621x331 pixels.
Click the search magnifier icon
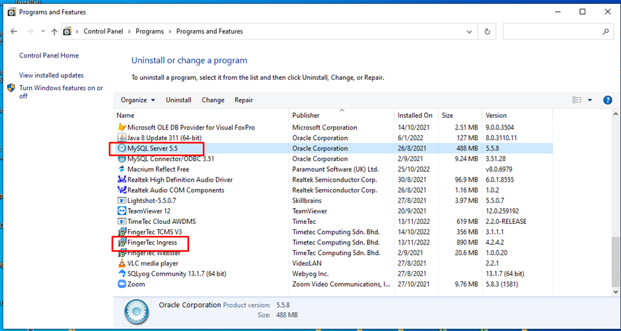click(x=605, y=31)
